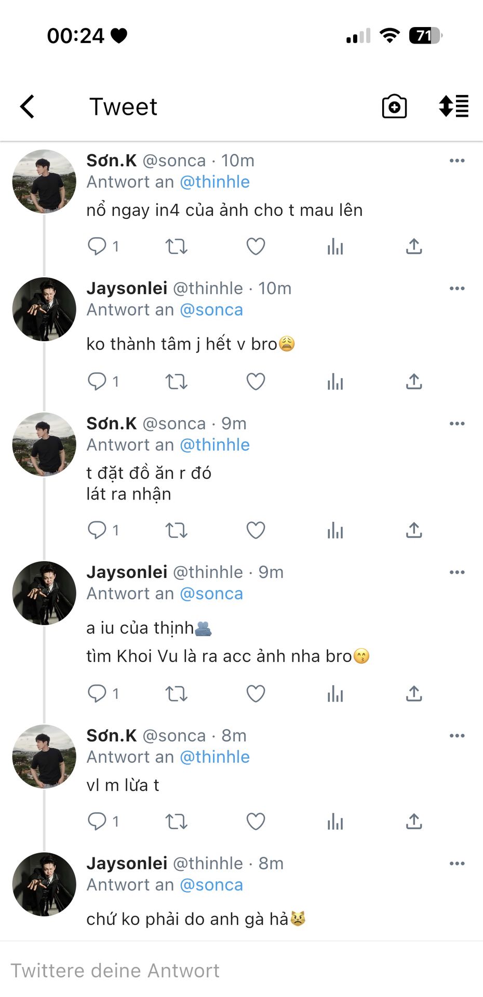Share the "nổ ngay in4" tweet
483x997 pixels.
(414, 246)
